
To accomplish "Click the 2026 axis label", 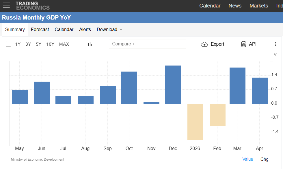I will 195,149.
